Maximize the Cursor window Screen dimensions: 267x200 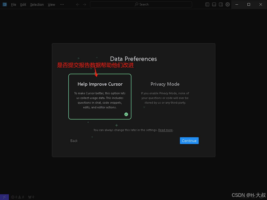coord(249,4)
